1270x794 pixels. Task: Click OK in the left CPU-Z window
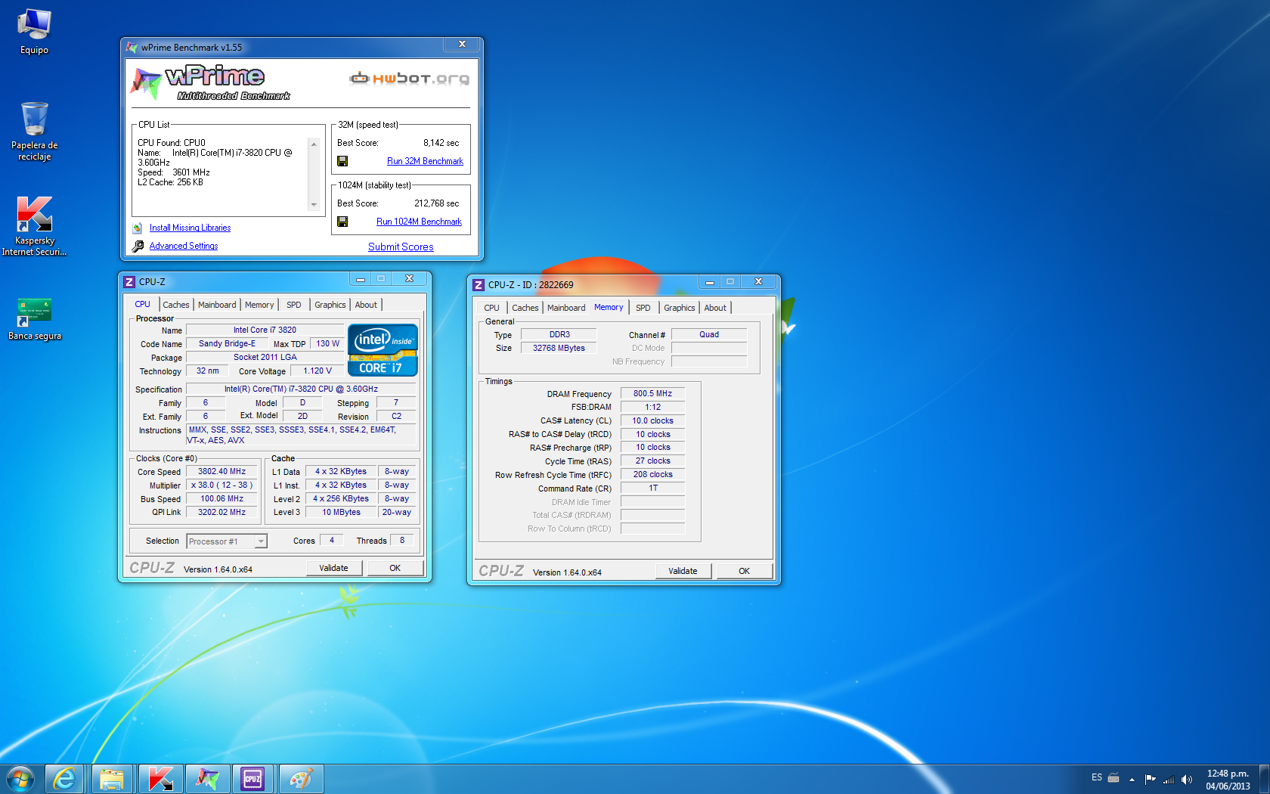395,568
